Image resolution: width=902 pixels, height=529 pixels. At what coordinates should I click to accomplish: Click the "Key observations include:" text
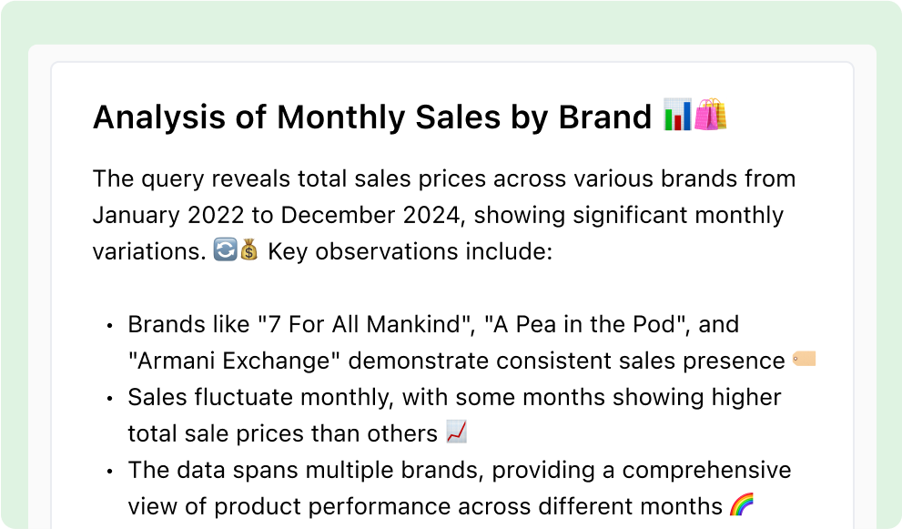(410, 251)
